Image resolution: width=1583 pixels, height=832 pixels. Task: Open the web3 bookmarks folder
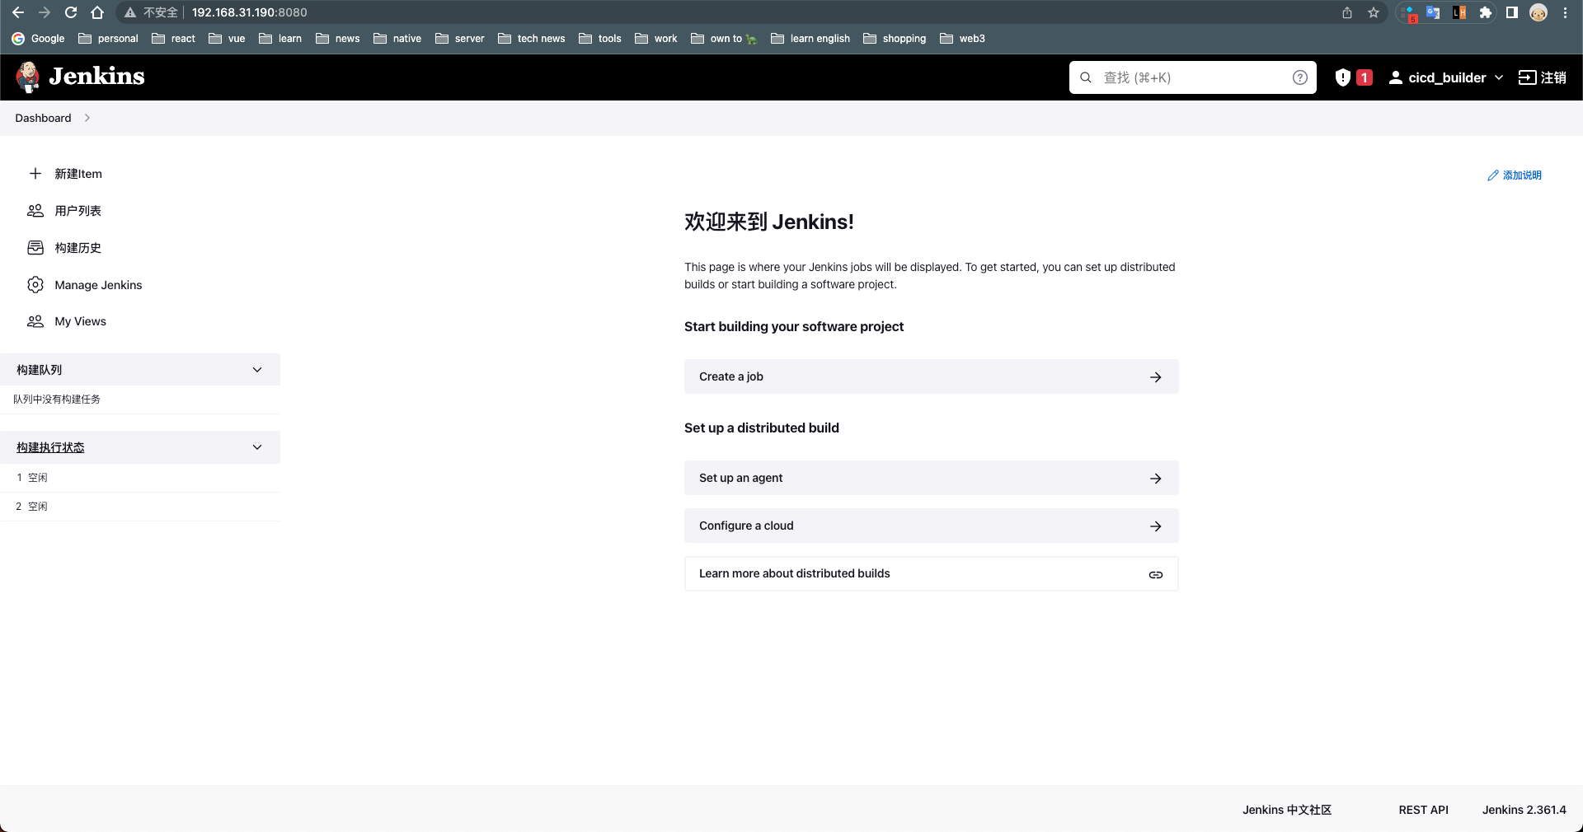click(x=962, y=39)
